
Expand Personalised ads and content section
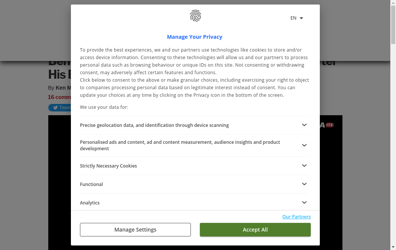tap(304, 145)
